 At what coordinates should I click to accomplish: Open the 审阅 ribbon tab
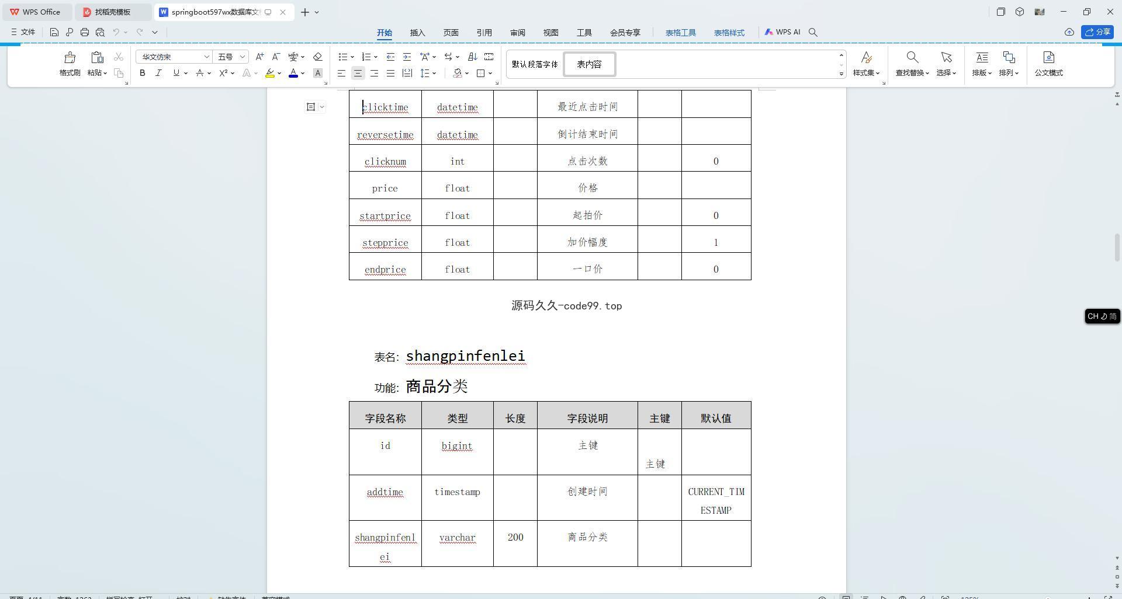pyautogui.click(x=517, y=33)
